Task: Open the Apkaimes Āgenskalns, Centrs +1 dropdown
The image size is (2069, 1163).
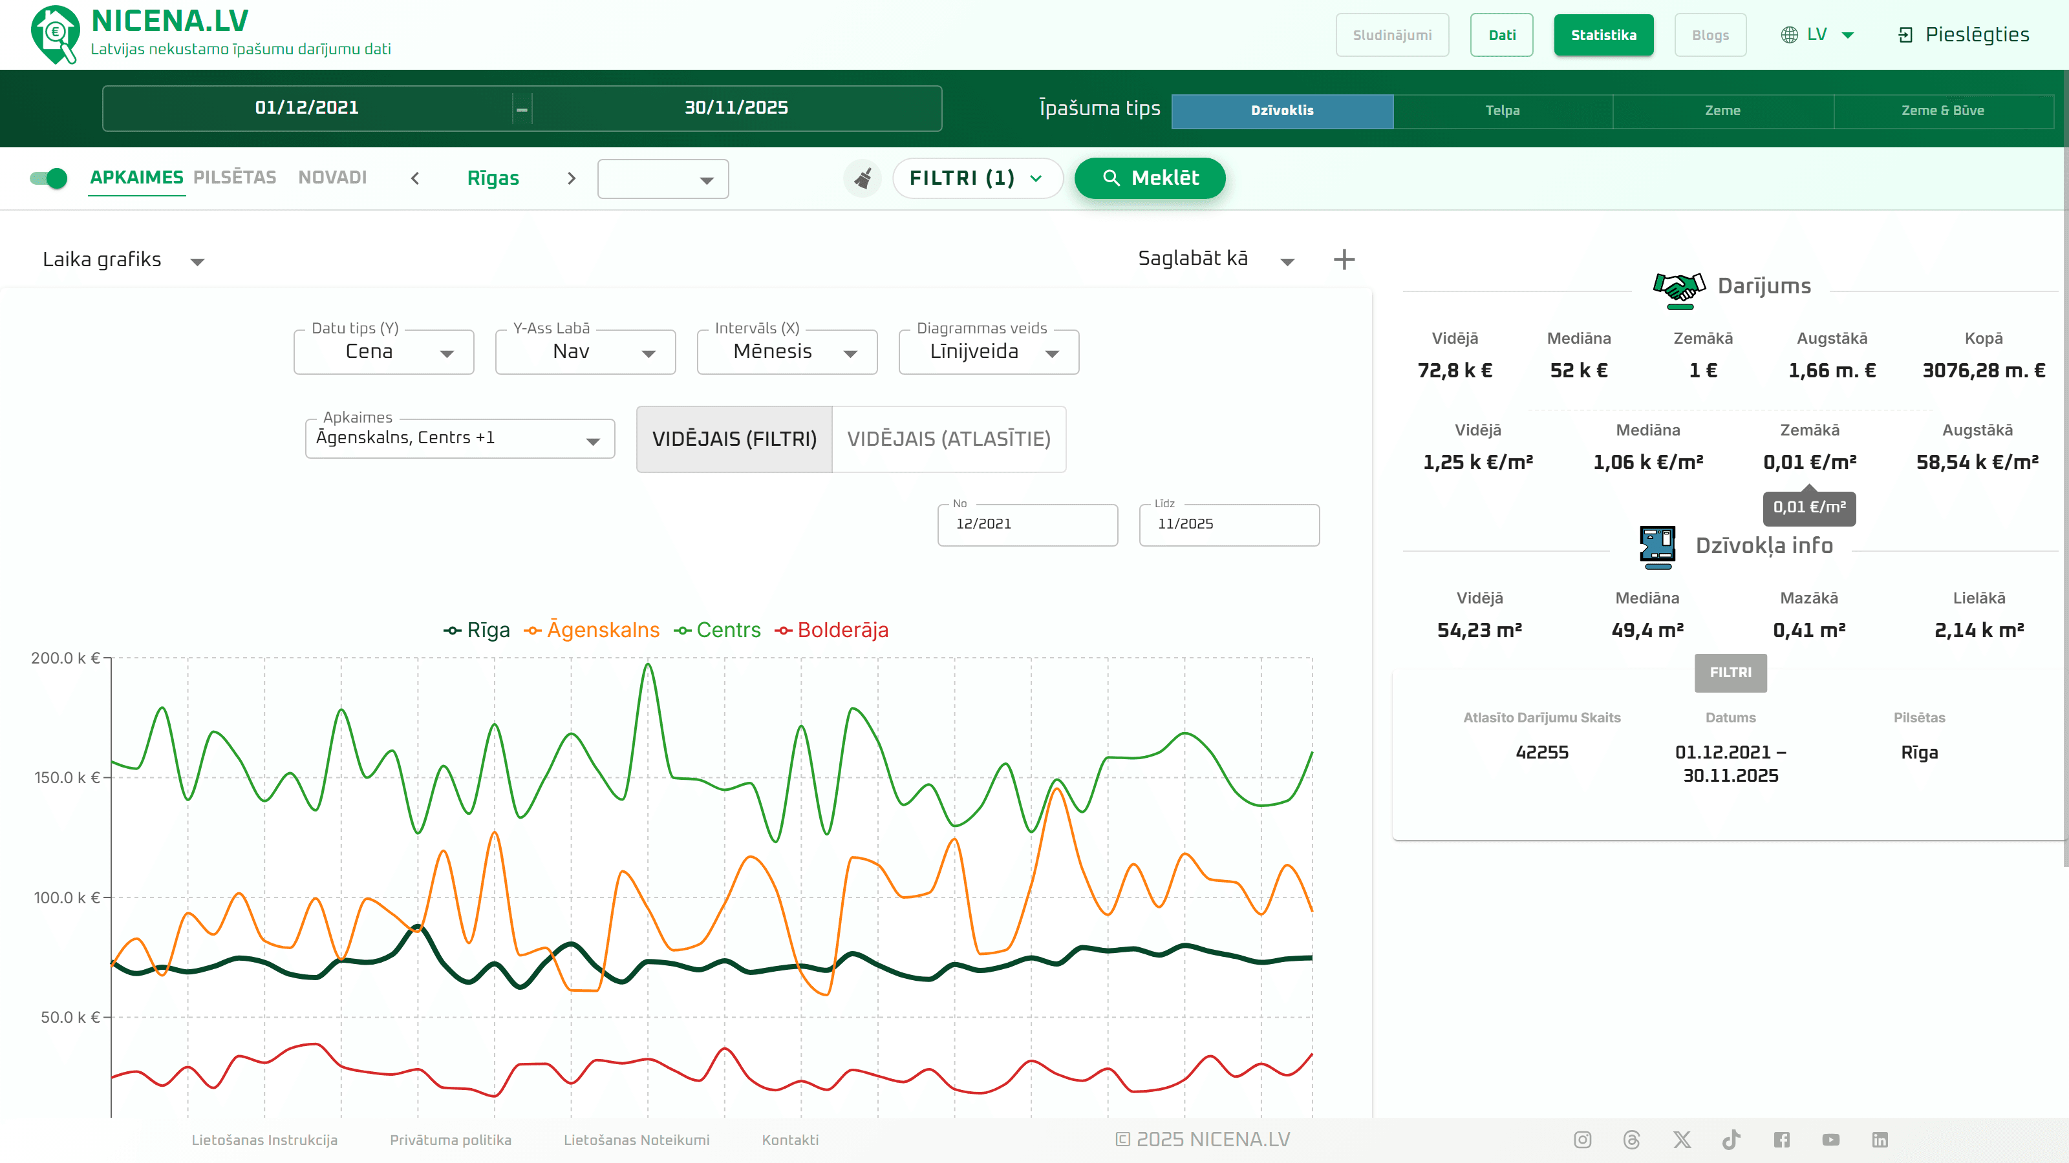Action: 460,438
